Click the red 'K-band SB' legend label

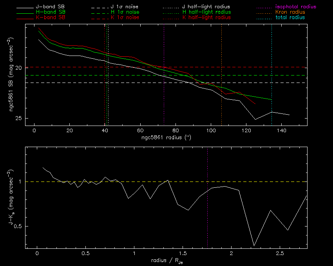coord(51,17)
